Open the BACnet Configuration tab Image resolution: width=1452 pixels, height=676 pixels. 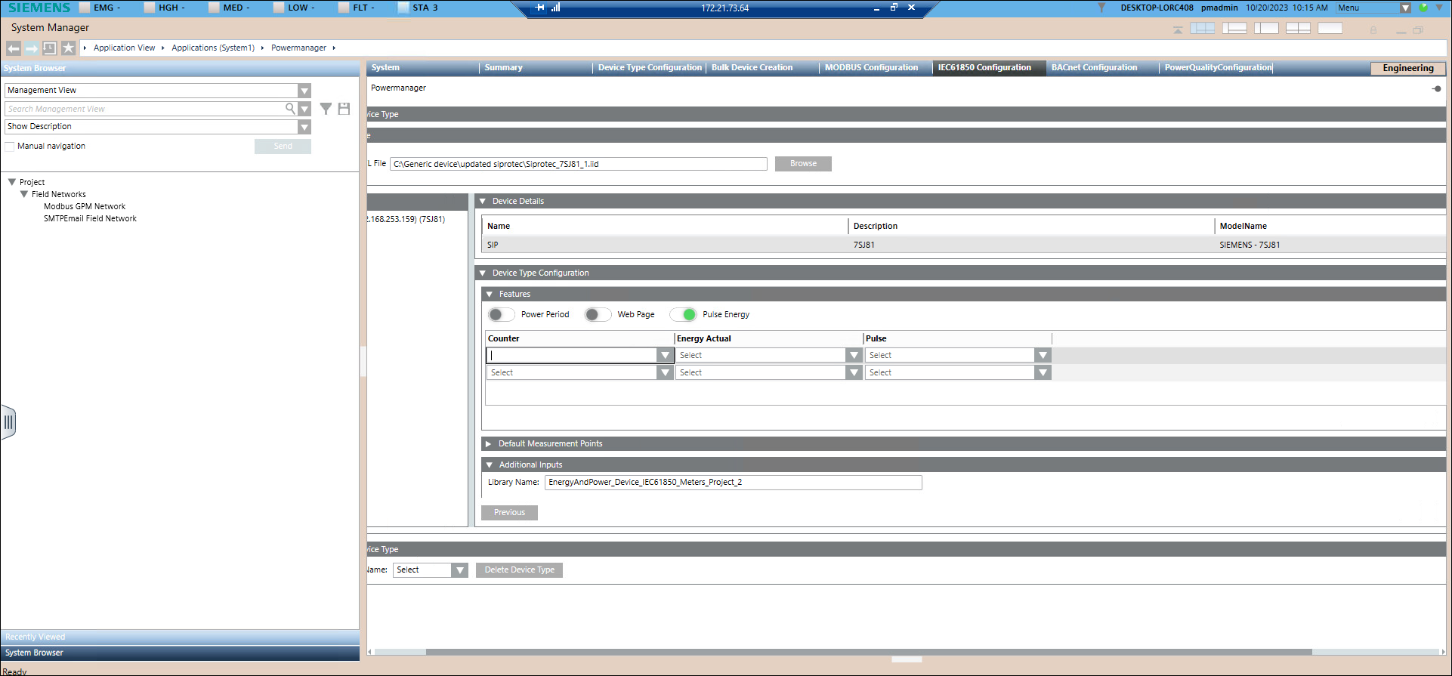(1094, 68)
